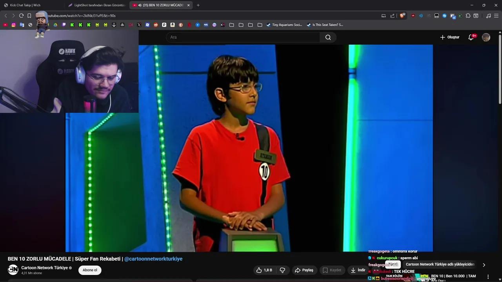Screen dimensions: 502x282
Task: Open the media control music note icon
Action: pos(488,16)
